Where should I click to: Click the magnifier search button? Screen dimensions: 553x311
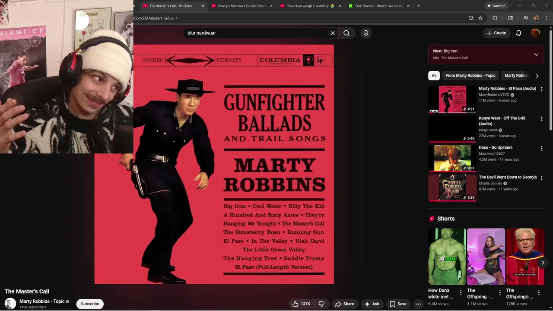(x=346, y=33)
